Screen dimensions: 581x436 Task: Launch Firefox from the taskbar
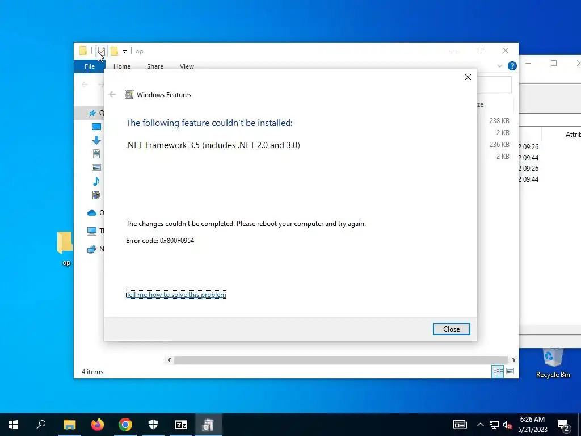click(98, 425)
